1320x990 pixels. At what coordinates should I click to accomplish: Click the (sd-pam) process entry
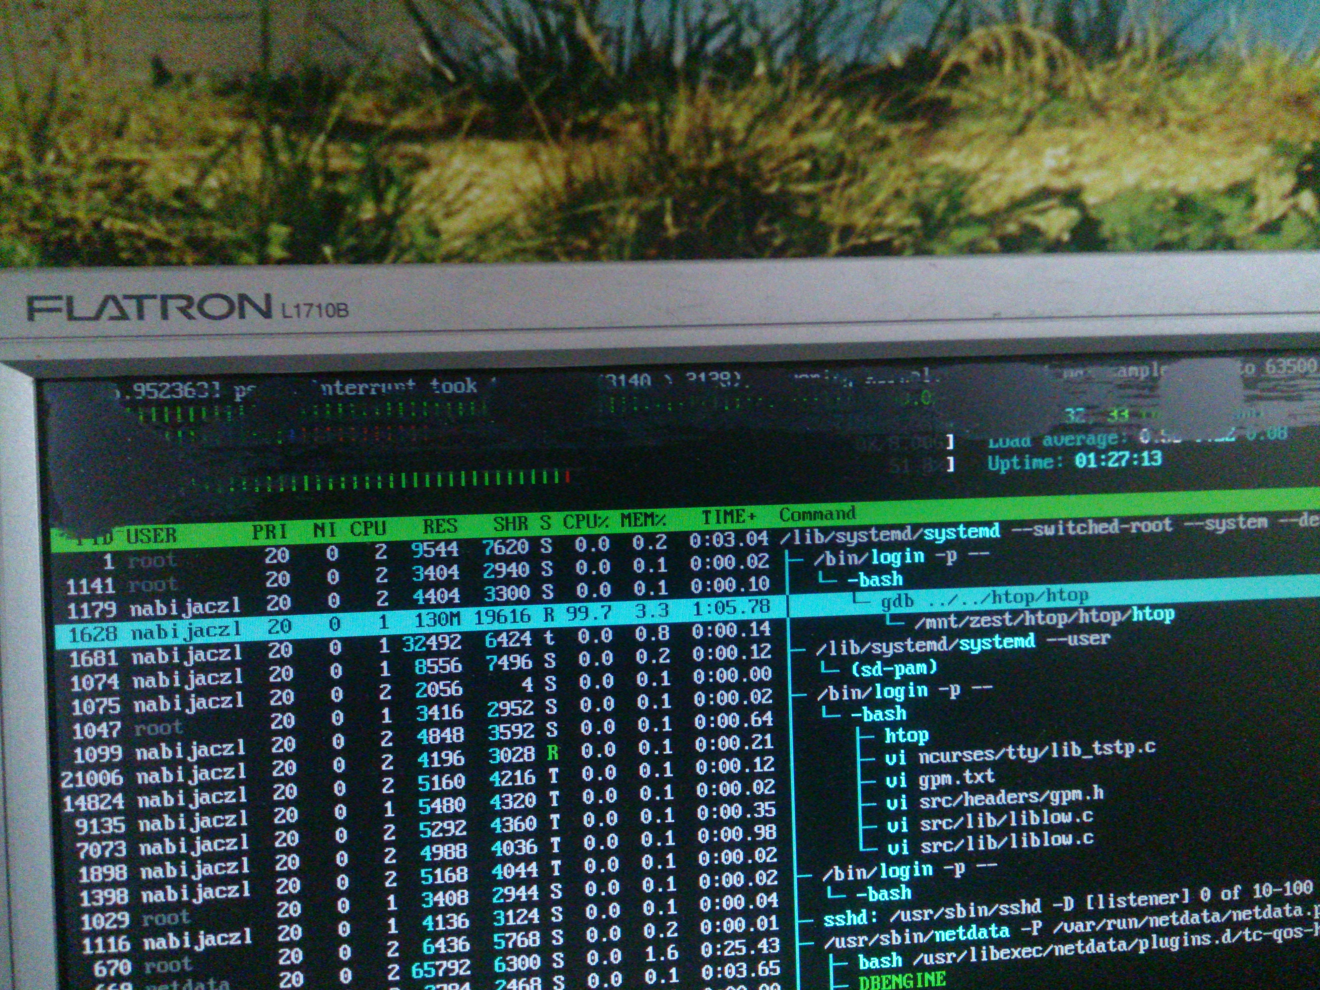(894, 668)
